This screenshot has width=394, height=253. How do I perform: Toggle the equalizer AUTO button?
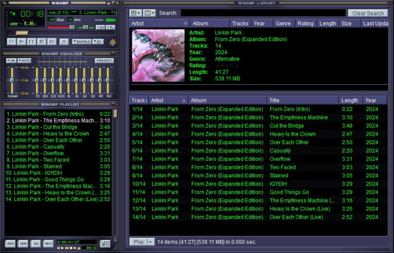pos(24,61)
